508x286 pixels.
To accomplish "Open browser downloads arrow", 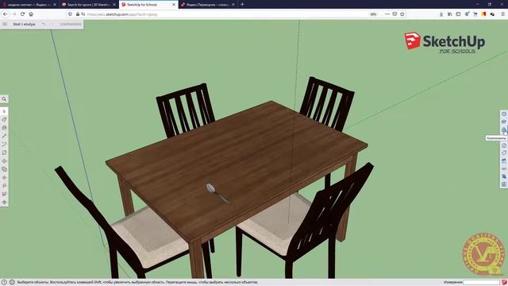I will click(441, 14).
